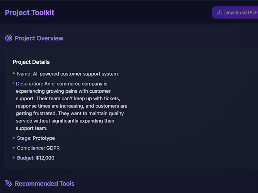
Task: Click the bullet marker before Description
Action: 13,84
